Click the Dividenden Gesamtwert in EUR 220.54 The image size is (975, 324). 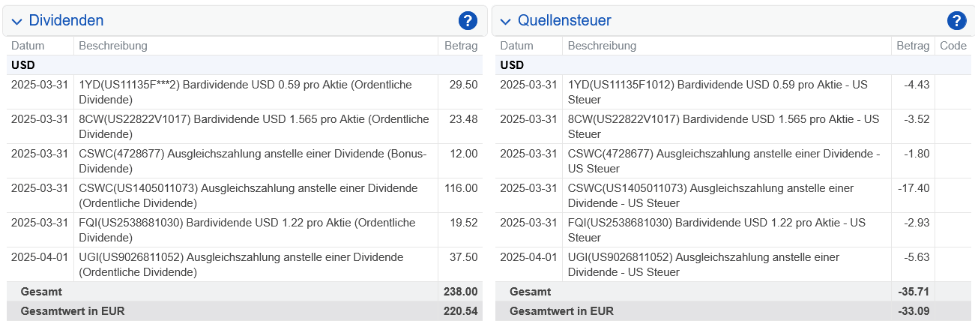tap(462, 311)
